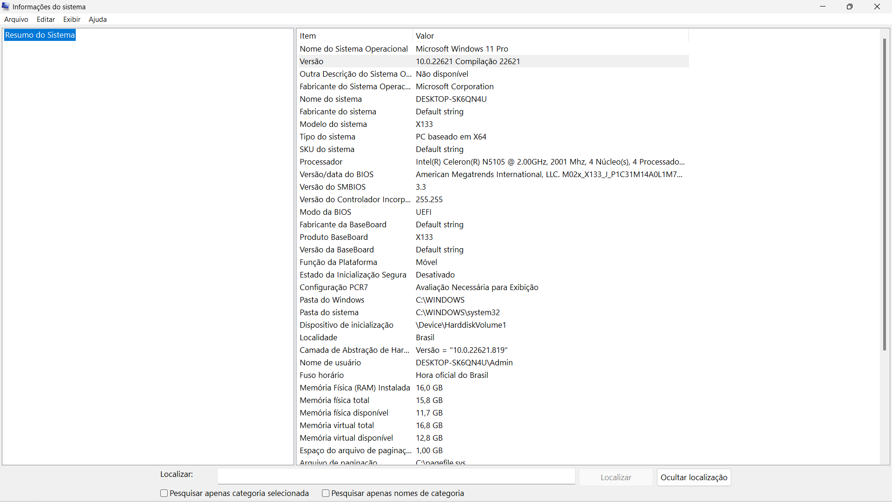Open the Exibir menu
Viewport: 892px width, 502px height.
72,20
